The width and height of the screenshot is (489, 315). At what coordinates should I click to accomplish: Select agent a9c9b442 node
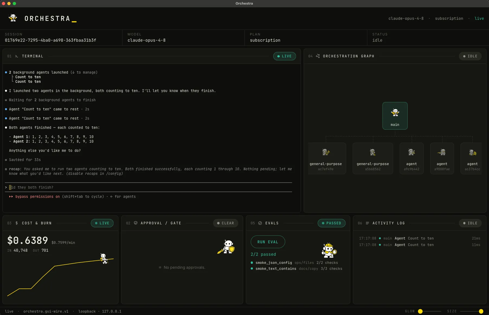(411, 158)
